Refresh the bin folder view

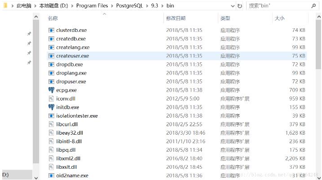click(240, 6)
